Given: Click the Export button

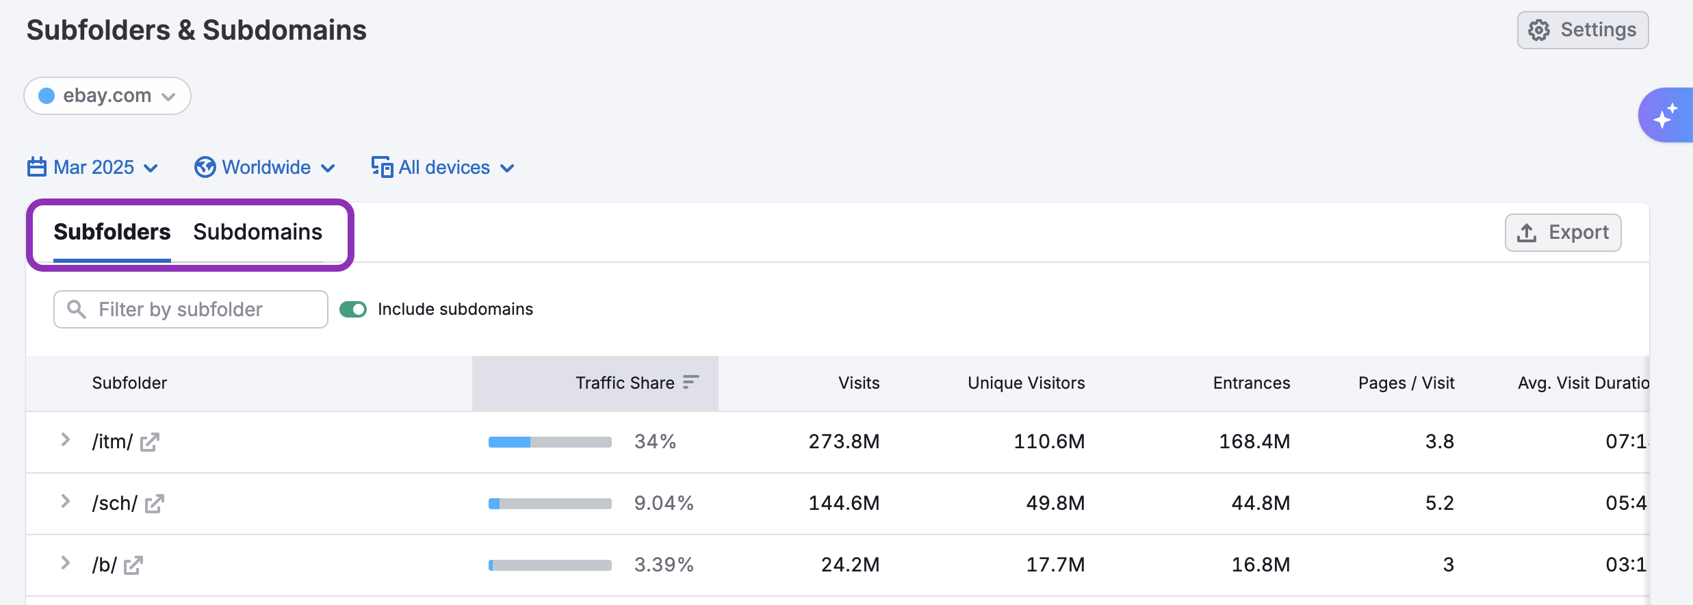Looking at the screenshot, I should [1563, 233].
